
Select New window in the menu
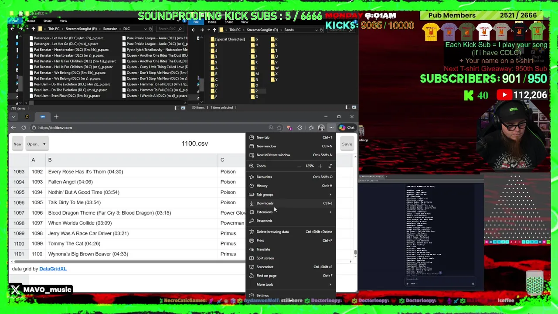291,146
